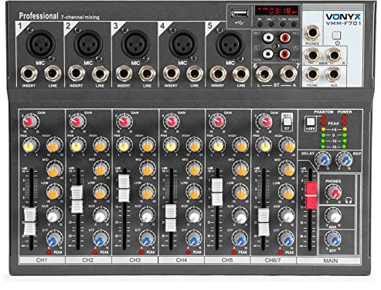Click the MAIN left output jack
The height and width of the screenshot is (290, 381).
point(312,55)
